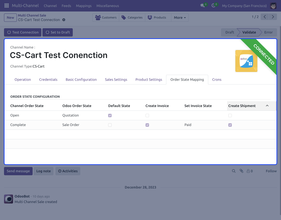
Task: Click the paperclip attachments icon
Action: click(241, 171)
